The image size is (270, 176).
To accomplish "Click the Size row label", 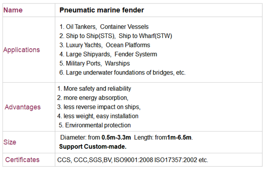I will [10, 142].
